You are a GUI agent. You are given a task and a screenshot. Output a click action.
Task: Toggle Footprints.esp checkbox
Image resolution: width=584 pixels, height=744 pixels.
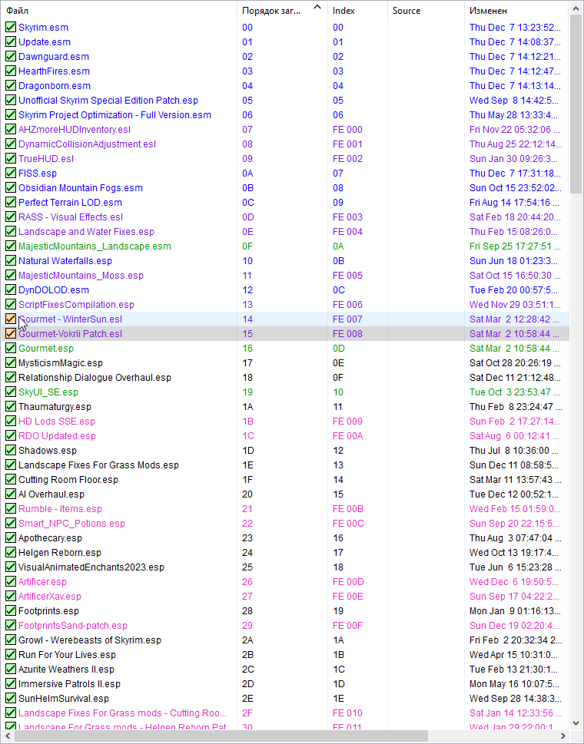[x=11, y=611]
